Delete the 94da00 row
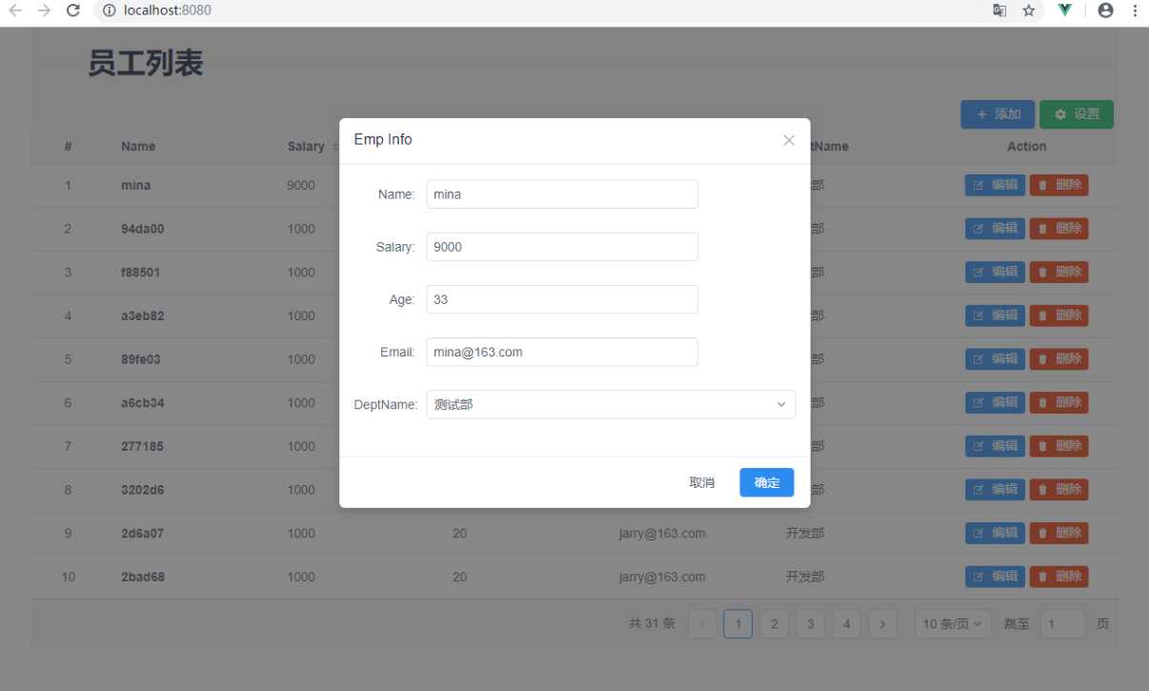The image size is (1149, 691). pyautogui.click(x=1058, y=229)
